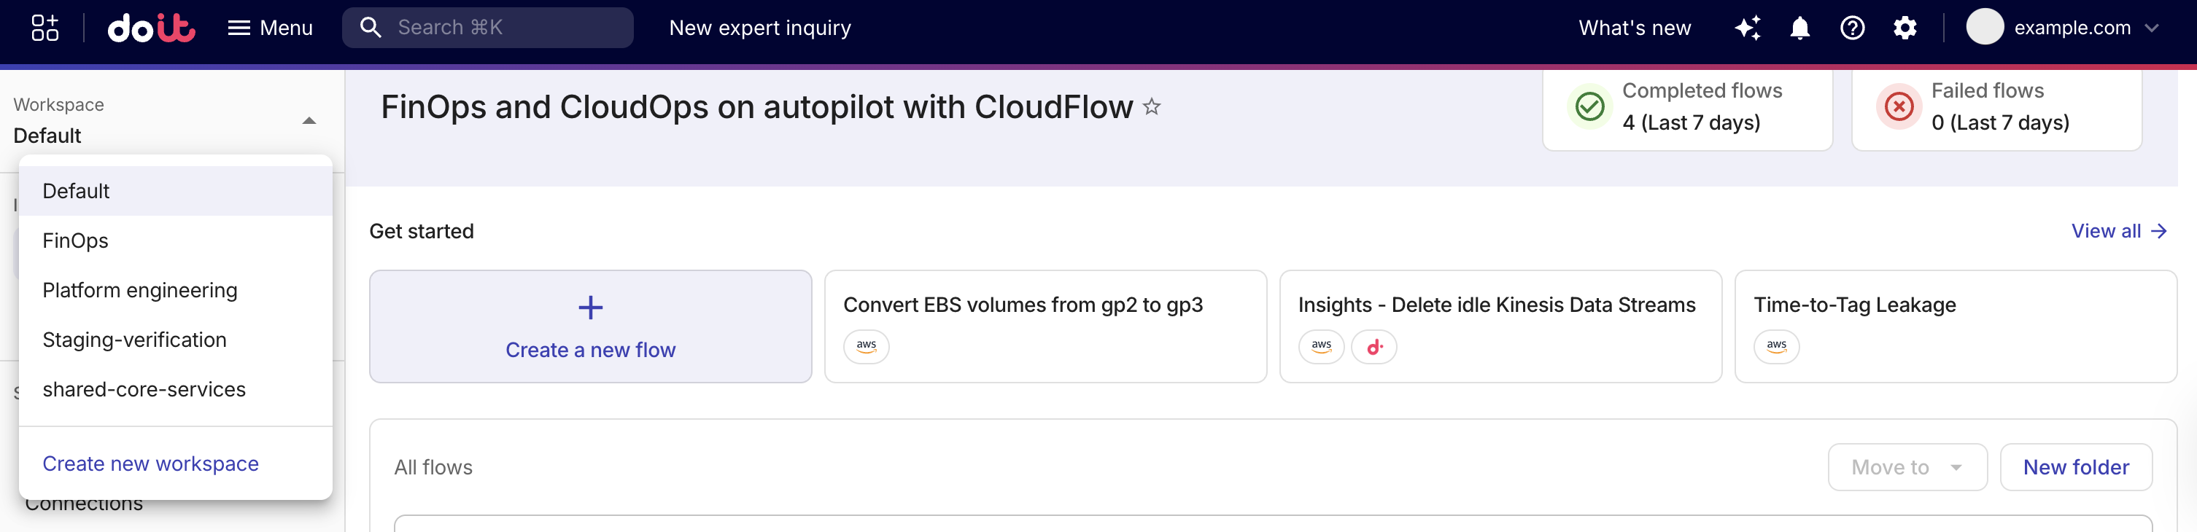Open Convert EBS volumes gp2 to gp3 template
This screenshot has height=532, width=2197.
pyautogui.click(x=1046, y=326)
